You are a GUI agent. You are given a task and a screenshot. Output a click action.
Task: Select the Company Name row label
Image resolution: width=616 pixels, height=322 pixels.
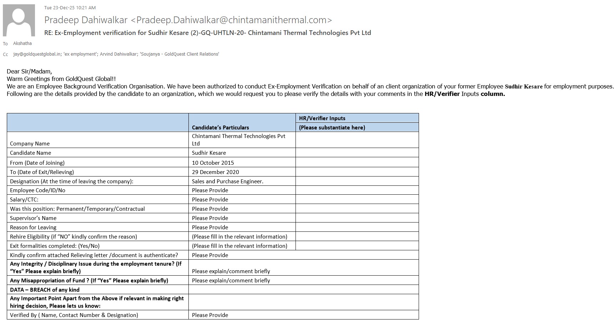30,143
